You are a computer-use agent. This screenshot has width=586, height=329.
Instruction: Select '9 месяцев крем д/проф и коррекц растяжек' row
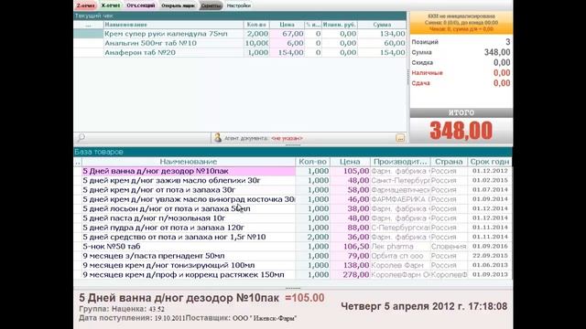(293, 274)
